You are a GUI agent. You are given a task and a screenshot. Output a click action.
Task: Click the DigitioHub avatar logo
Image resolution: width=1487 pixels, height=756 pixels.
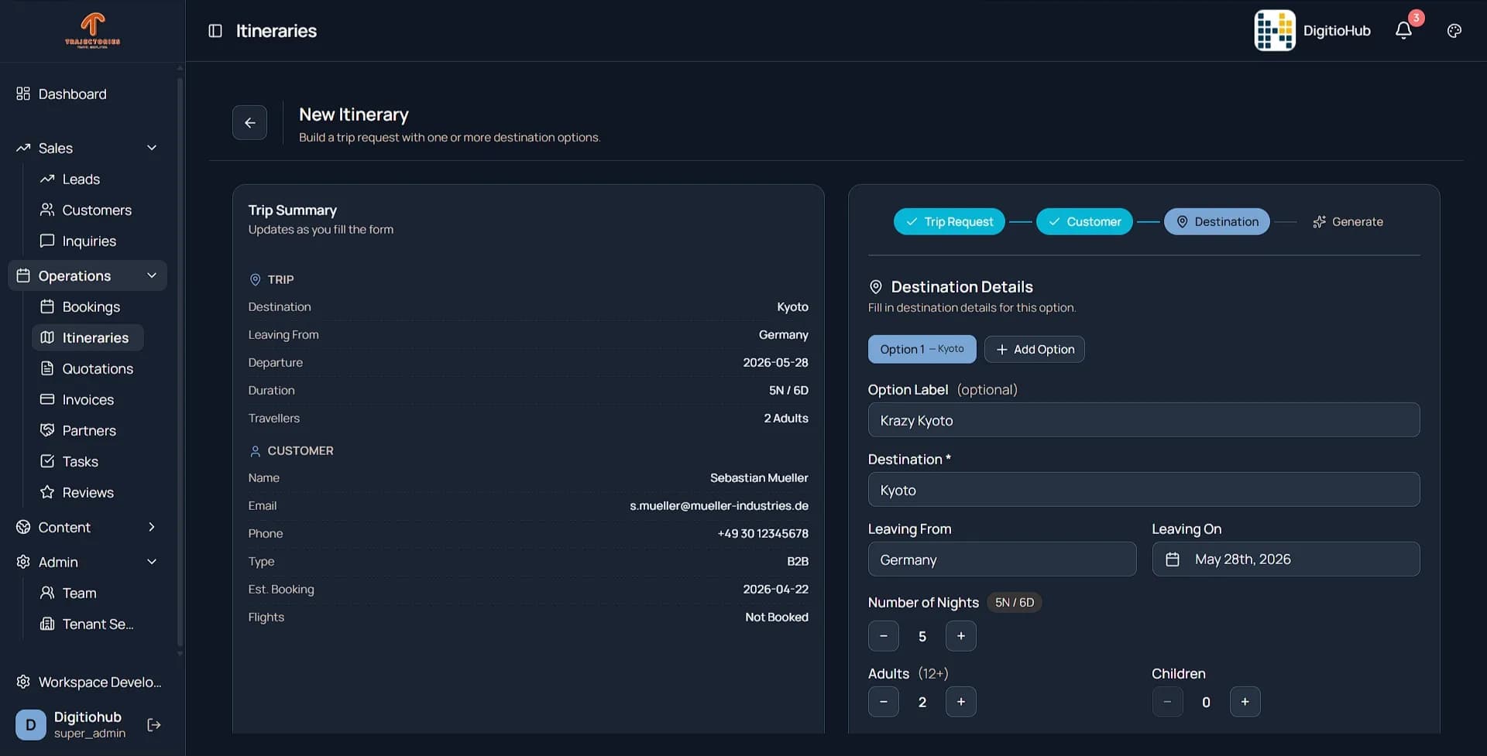click(x=1275, y=31)
